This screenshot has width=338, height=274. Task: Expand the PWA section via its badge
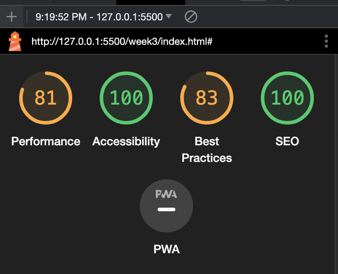166,205
